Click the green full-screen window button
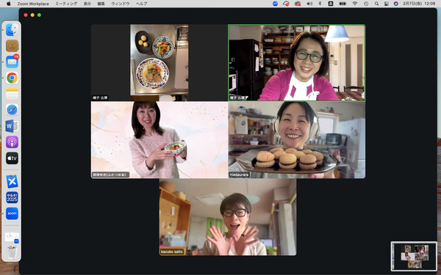This screenshot has height=275, width=441. [39, 15]
